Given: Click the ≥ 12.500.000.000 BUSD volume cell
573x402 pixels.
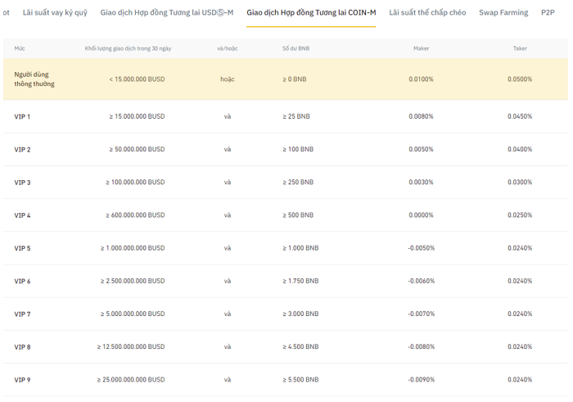Looking at the screenshot, I should [x=131, y=346].
